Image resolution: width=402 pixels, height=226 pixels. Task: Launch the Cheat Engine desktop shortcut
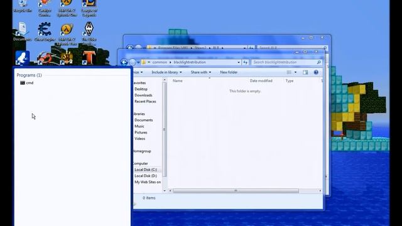pyautogui.click(x=45, y=31)
